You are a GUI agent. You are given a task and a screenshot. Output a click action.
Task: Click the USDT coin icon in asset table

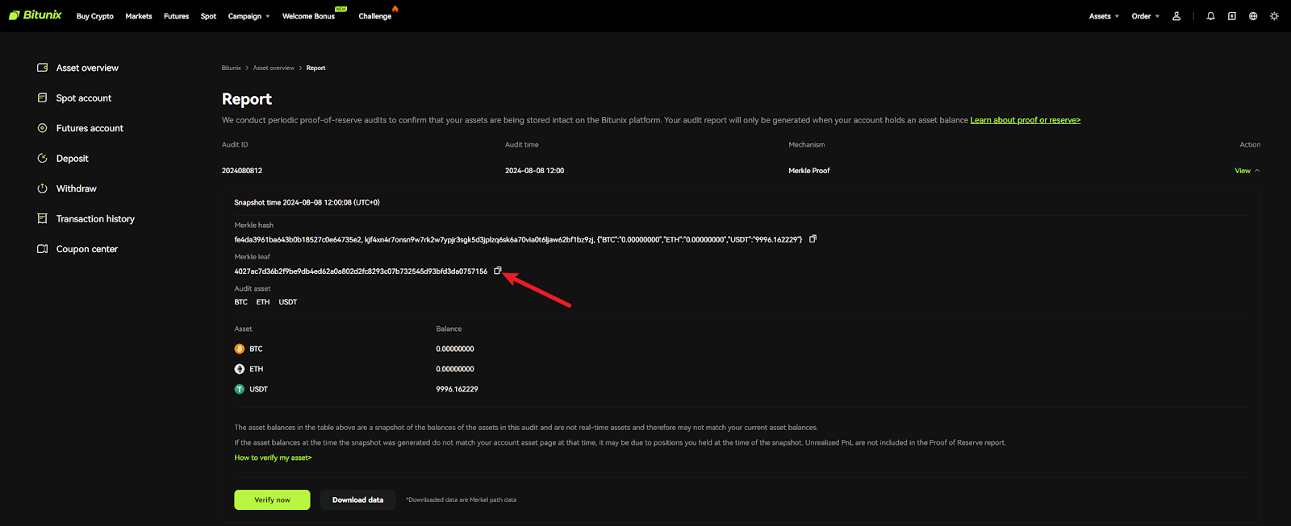[240, 389]
